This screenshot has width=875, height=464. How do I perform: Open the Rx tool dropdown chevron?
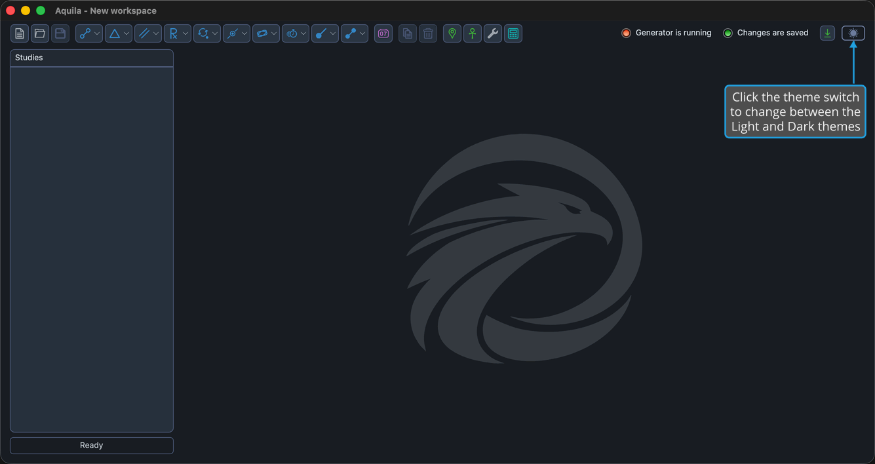pos(185,33)
